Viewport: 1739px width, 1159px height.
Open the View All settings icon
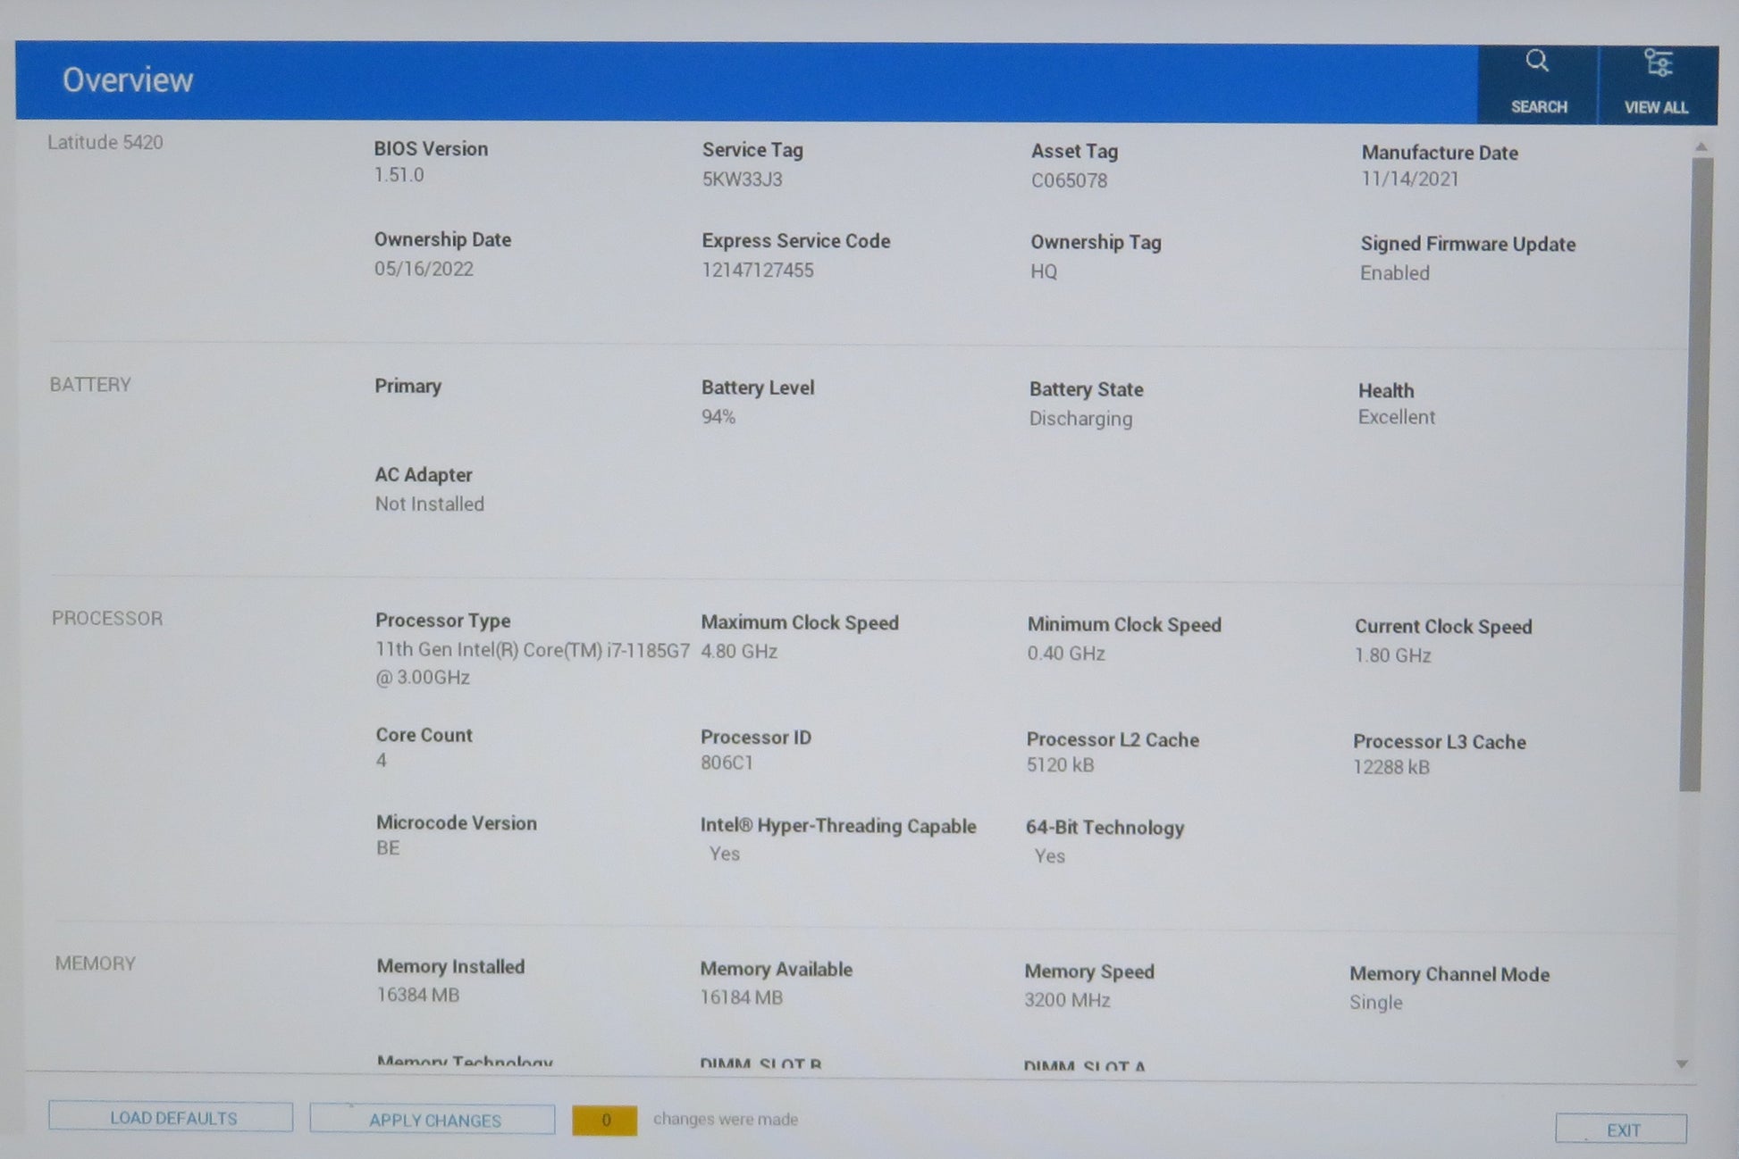pyautogui.click(x=1658, y=64)
